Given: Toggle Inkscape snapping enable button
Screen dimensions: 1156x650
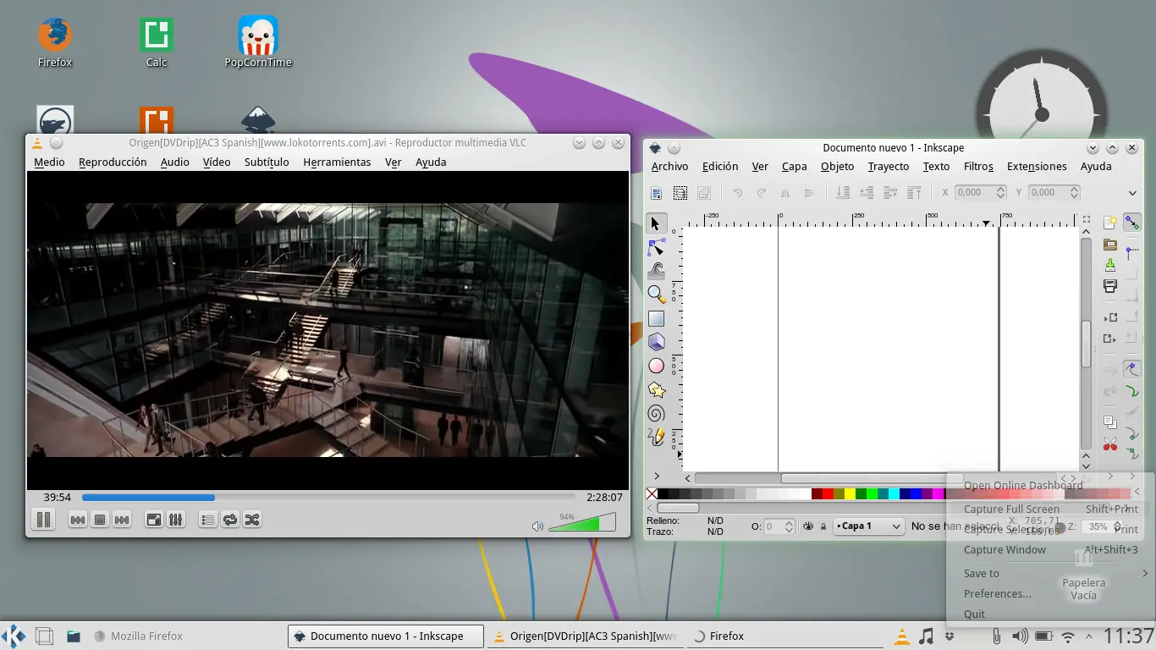Looking at the screenshot, I should 1132,223.
